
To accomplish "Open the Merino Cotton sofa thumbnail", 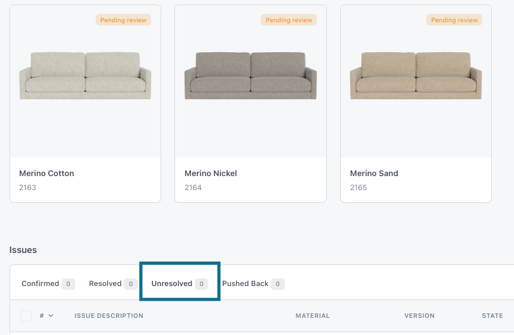I will tap(85, 76).
